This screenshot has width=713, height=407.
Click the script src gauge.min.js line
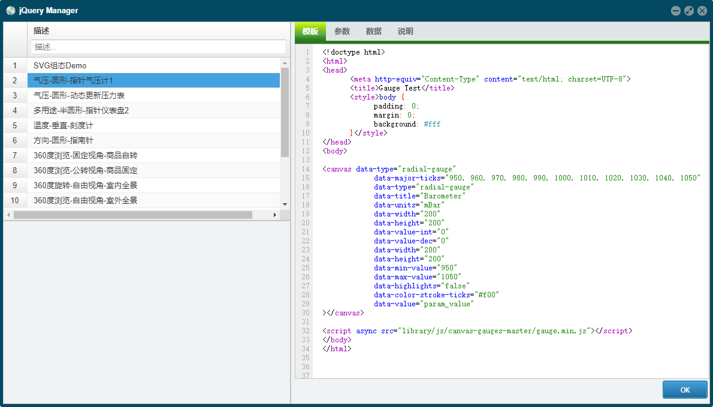point(478,331)
